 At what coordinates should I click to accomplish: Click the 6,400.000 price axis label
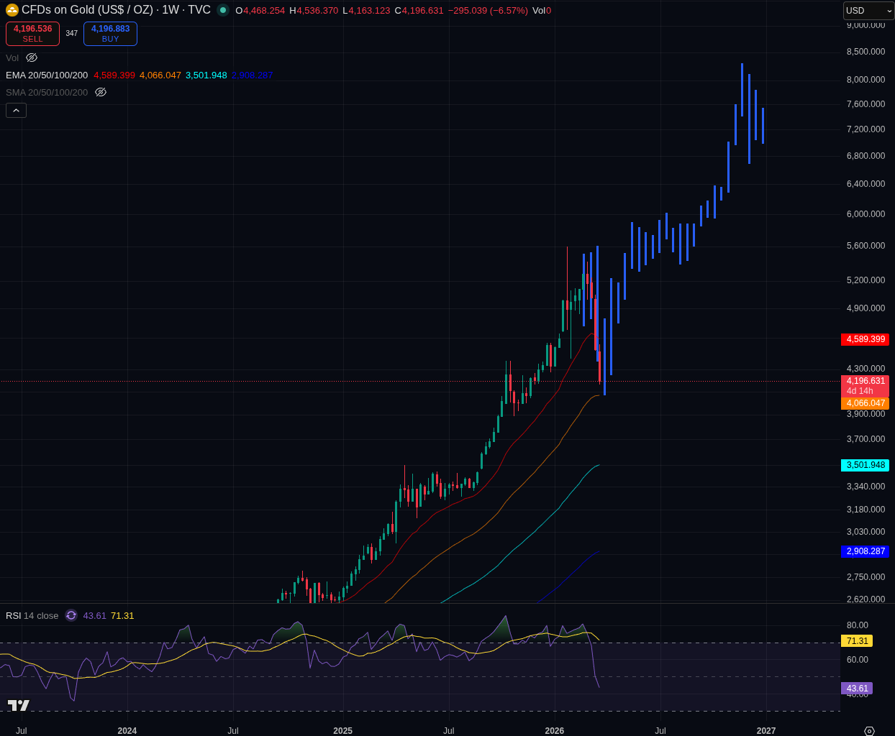[866, 184]
